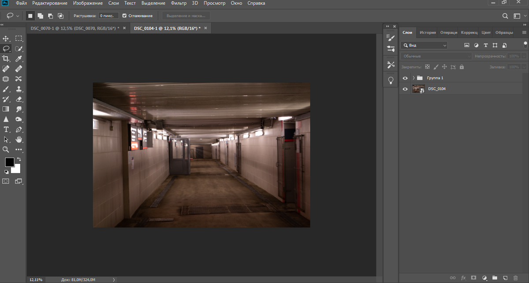Add layer mask from Layers panel footer
Viewport: 529px width, 283px height.
point(473,278)
